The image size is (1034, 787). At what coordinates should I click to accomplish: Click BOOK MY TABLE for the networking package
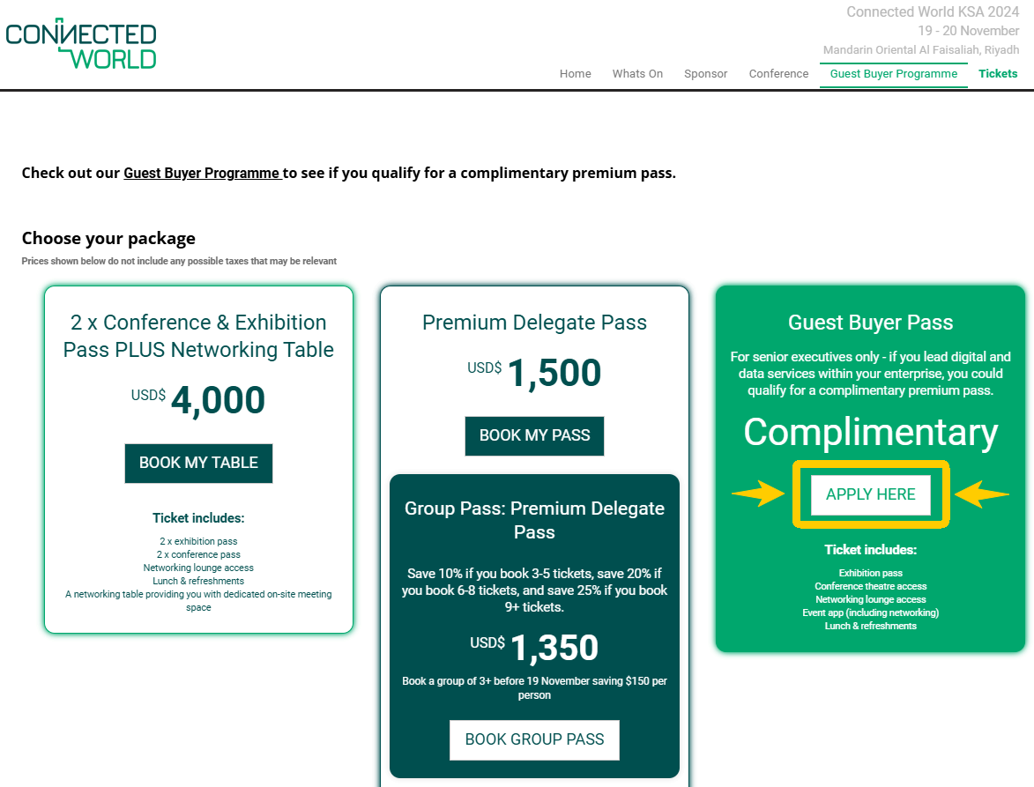tap(198, 464)
